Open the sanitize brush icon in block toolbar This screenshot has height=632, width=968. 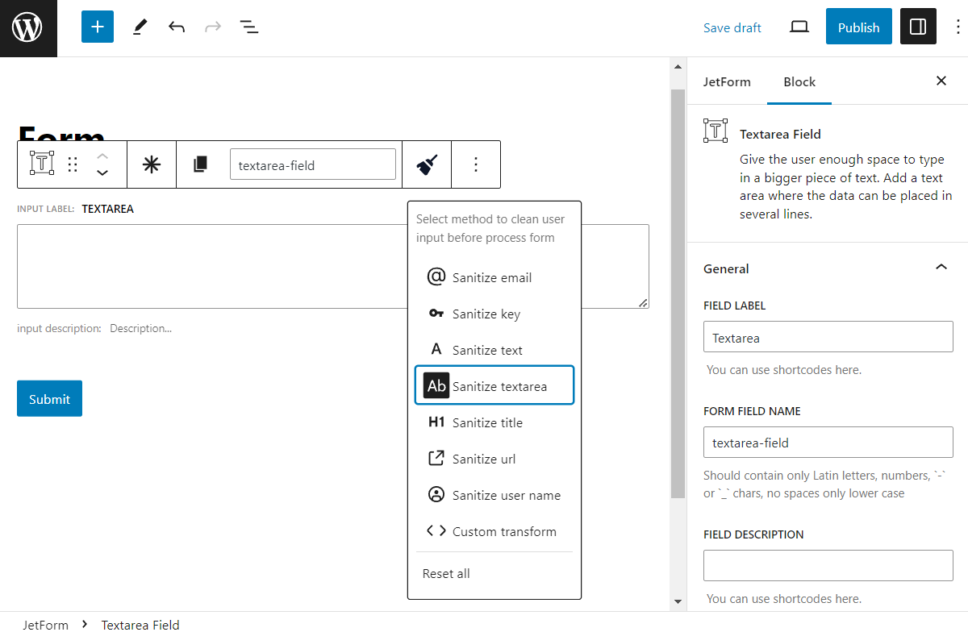tap(427, 164)
